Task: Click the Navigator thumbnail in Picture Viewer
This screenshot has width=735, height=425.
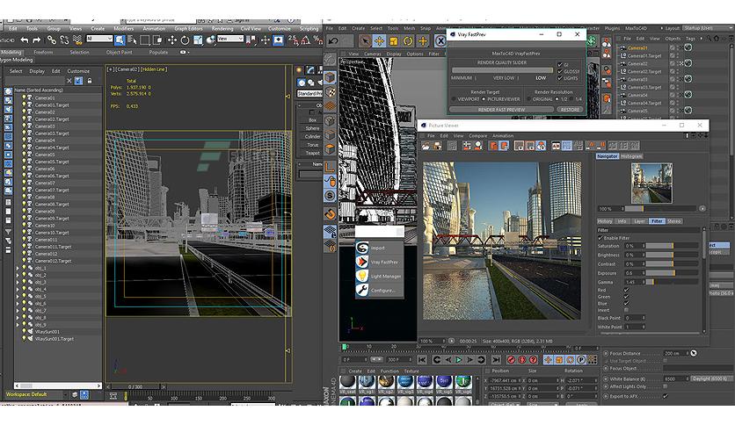Action: coord(651,183)
